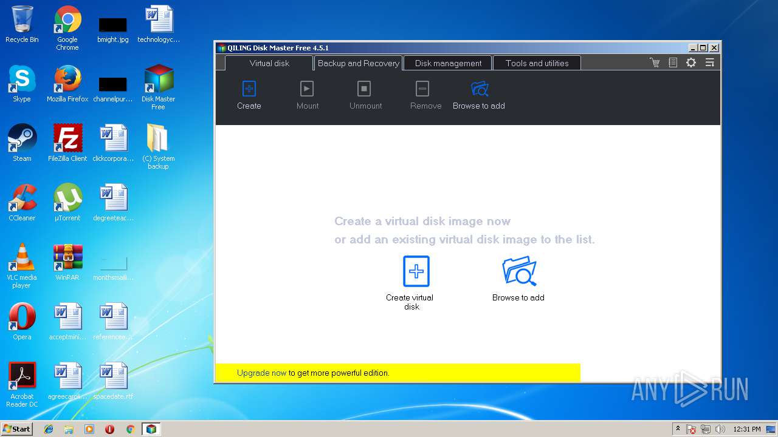Minimize the QILING Disk Master window
The image size is (778, 437).
point(693,48)
